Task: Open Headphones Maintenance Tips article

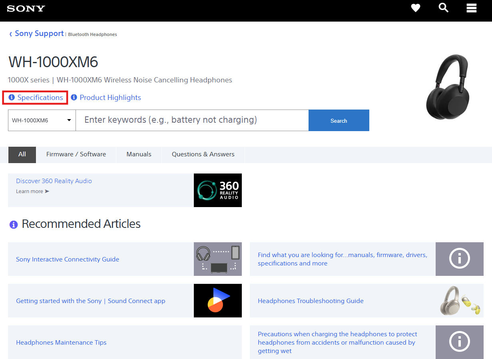Action: (x=61, y=343)
